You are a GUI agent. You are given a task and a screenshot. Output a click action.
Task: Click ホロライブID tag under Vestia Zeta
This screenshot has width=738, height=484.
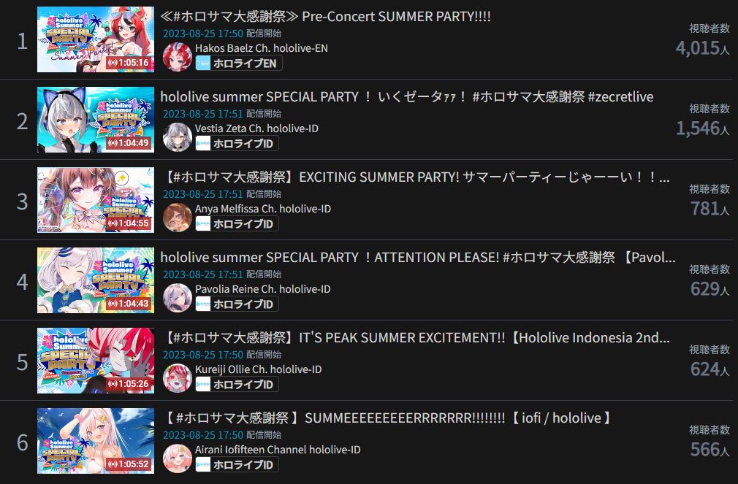click(237, 144)
